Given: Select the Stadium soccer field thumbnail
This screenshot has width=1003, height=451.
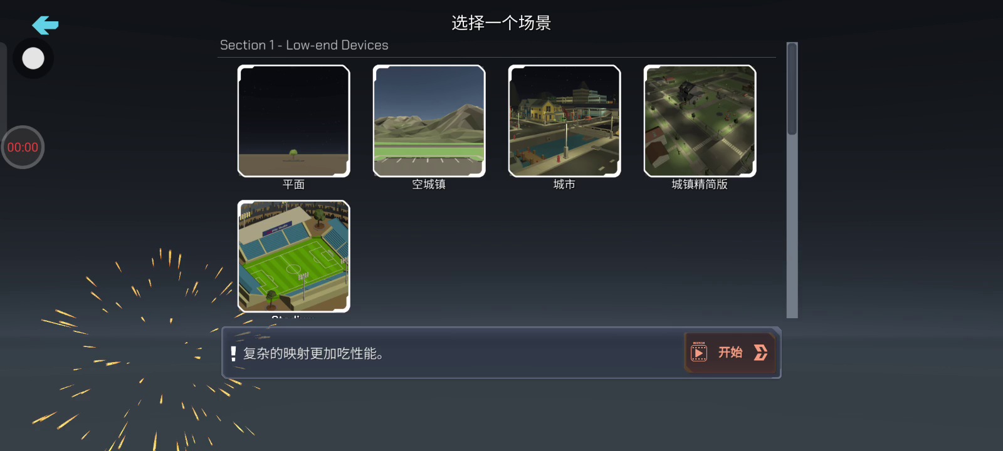Looking at the screenshot, I should (293, 256).
